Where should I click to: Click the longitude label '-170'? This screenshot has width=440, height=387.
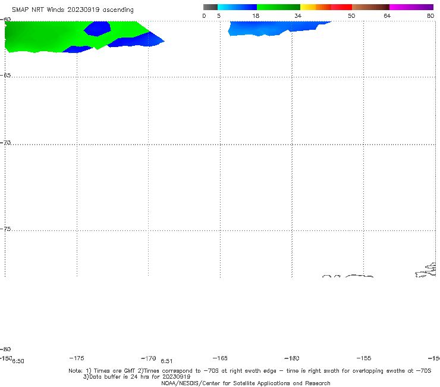(x=149, y=358)
